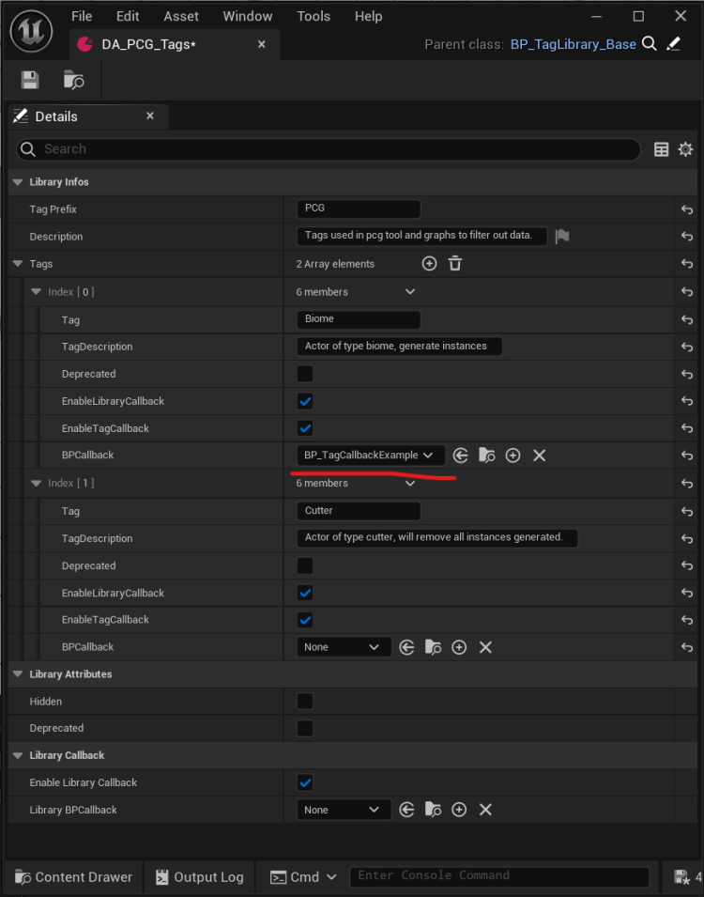Save the DA_PCG_Tags asset

(x=29, y=80)
